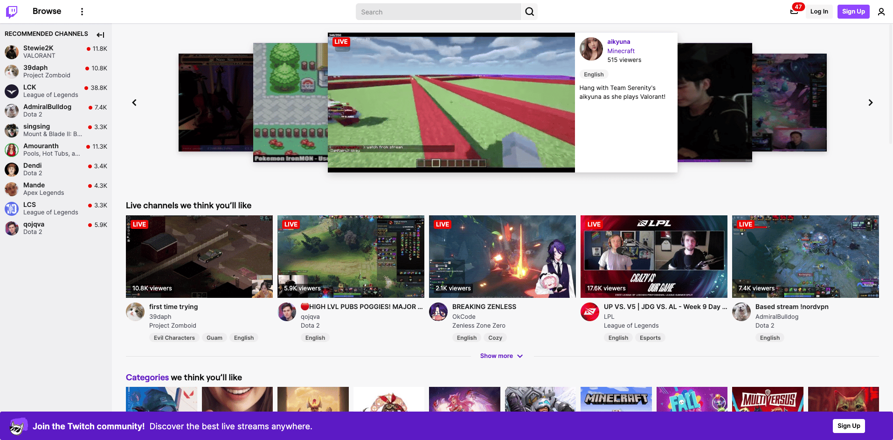Open the Prime loot inbox icon
Screen dimensions: 893x440
pos(794,12)
